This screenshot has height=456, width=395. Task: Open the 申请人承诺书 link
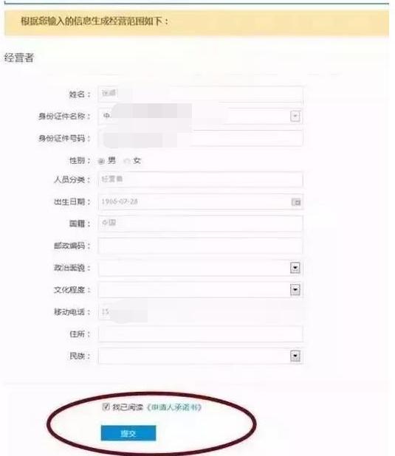coord(174,407)
